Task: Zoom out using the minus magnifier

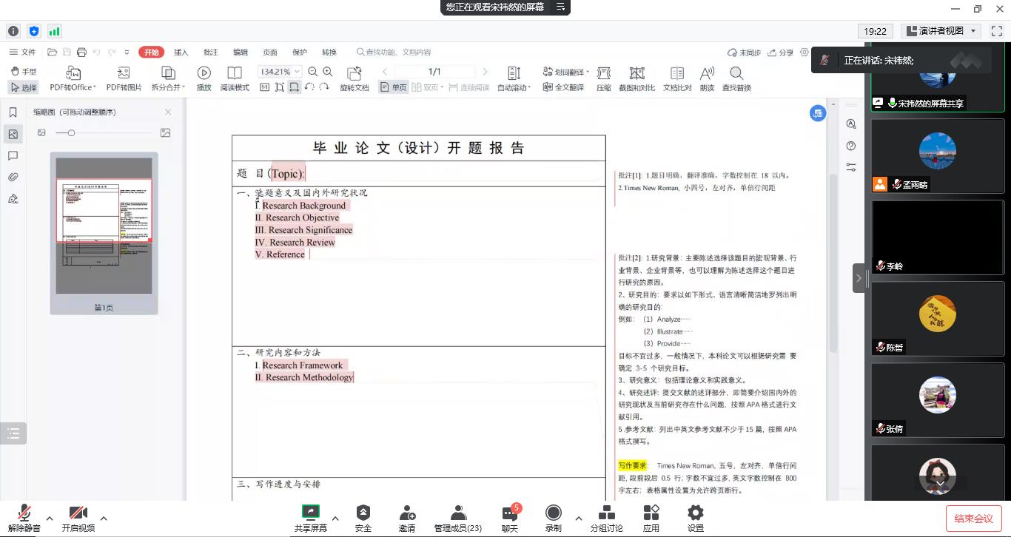Action: click(312, 72)
